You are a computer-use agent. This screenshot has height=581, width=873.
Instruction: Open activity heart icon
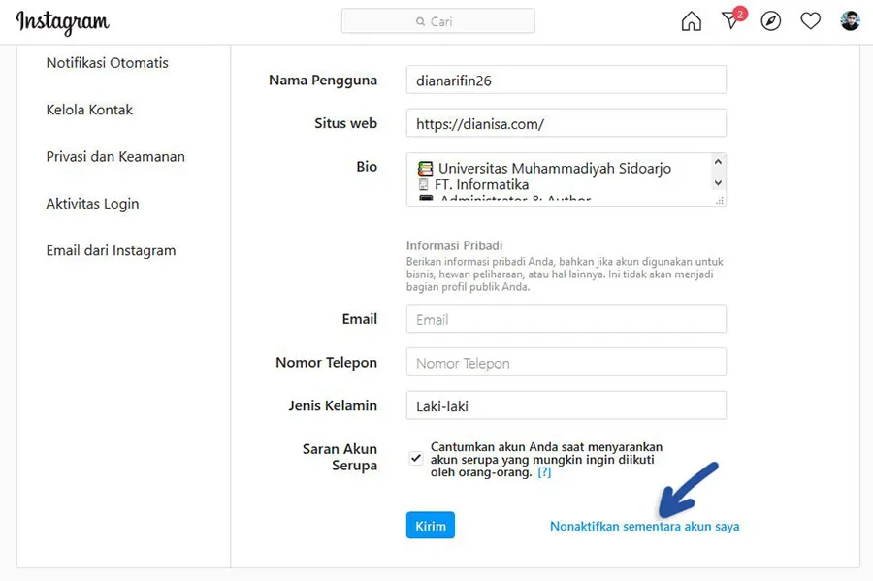click(x=811, y=21)
